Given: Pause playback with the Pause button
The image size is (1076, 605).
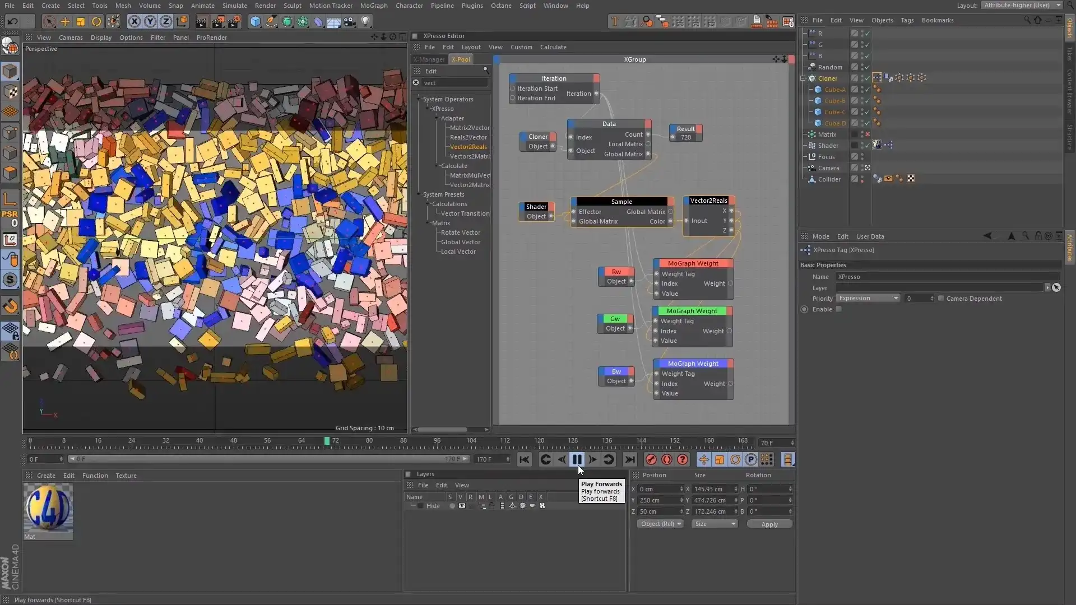Looking at the screenshot, I should tap(577, 459).
